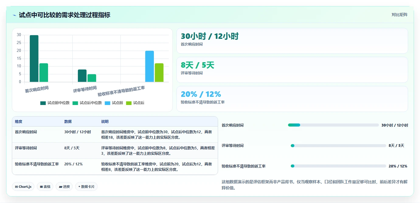Click the 表格 tag chip
Image resolution: width=420 pixels, height=203 pixels.
45,187
